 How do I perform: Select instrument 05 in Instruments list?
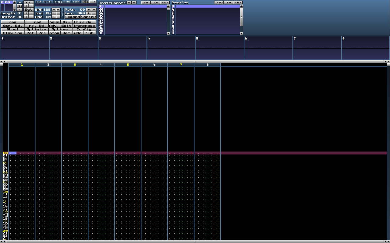click(x=133, y=16)
